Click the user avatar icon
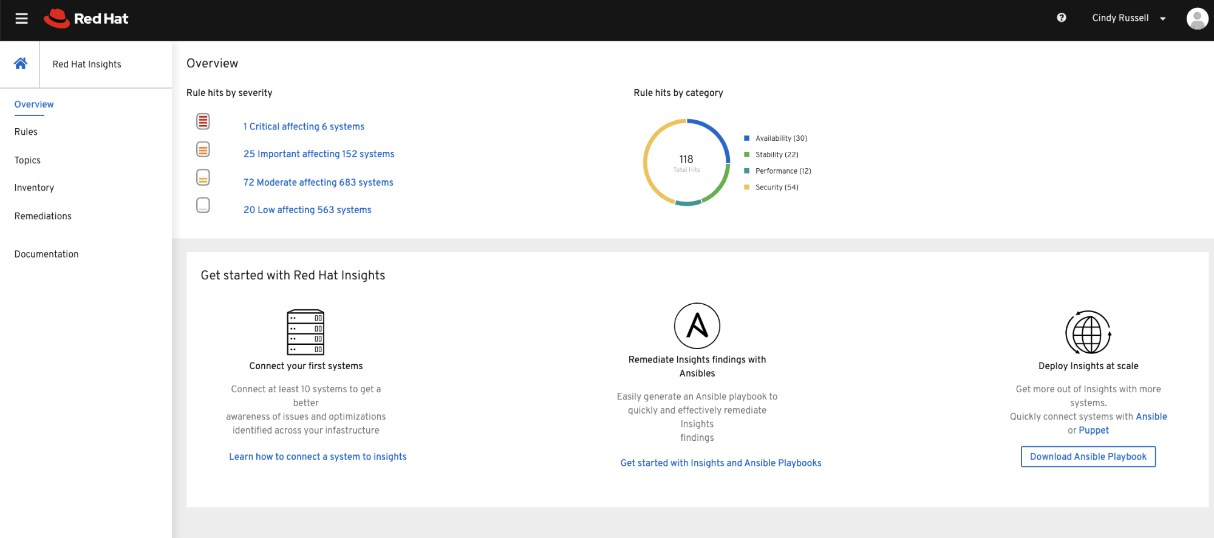1214x538 pixels. 1196,19
